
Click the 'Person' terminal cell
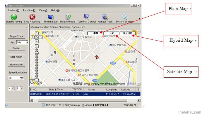[77, 94]
